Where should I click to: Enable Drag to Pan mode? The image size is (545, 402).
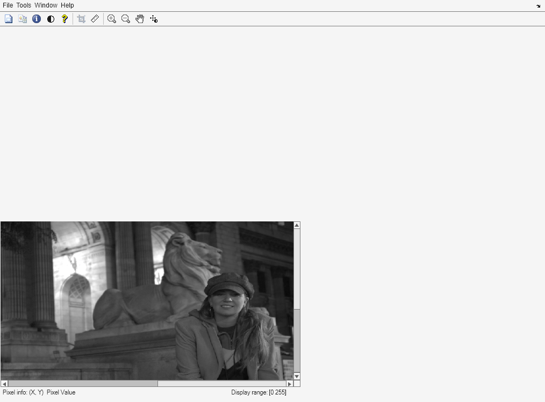coord(140,19)
